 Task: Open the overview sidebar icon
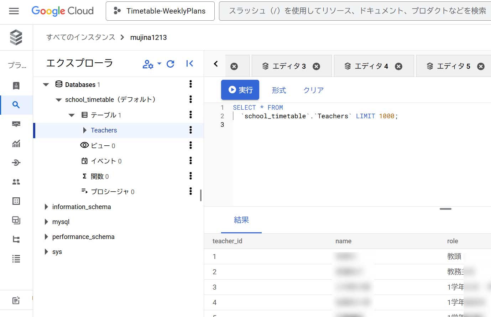click(16, 85)
